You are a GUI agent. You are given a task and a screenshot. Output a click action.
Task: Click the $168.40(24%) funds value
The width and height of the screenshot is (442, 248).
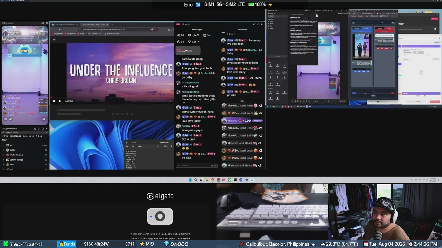click(x=97, y=244)
